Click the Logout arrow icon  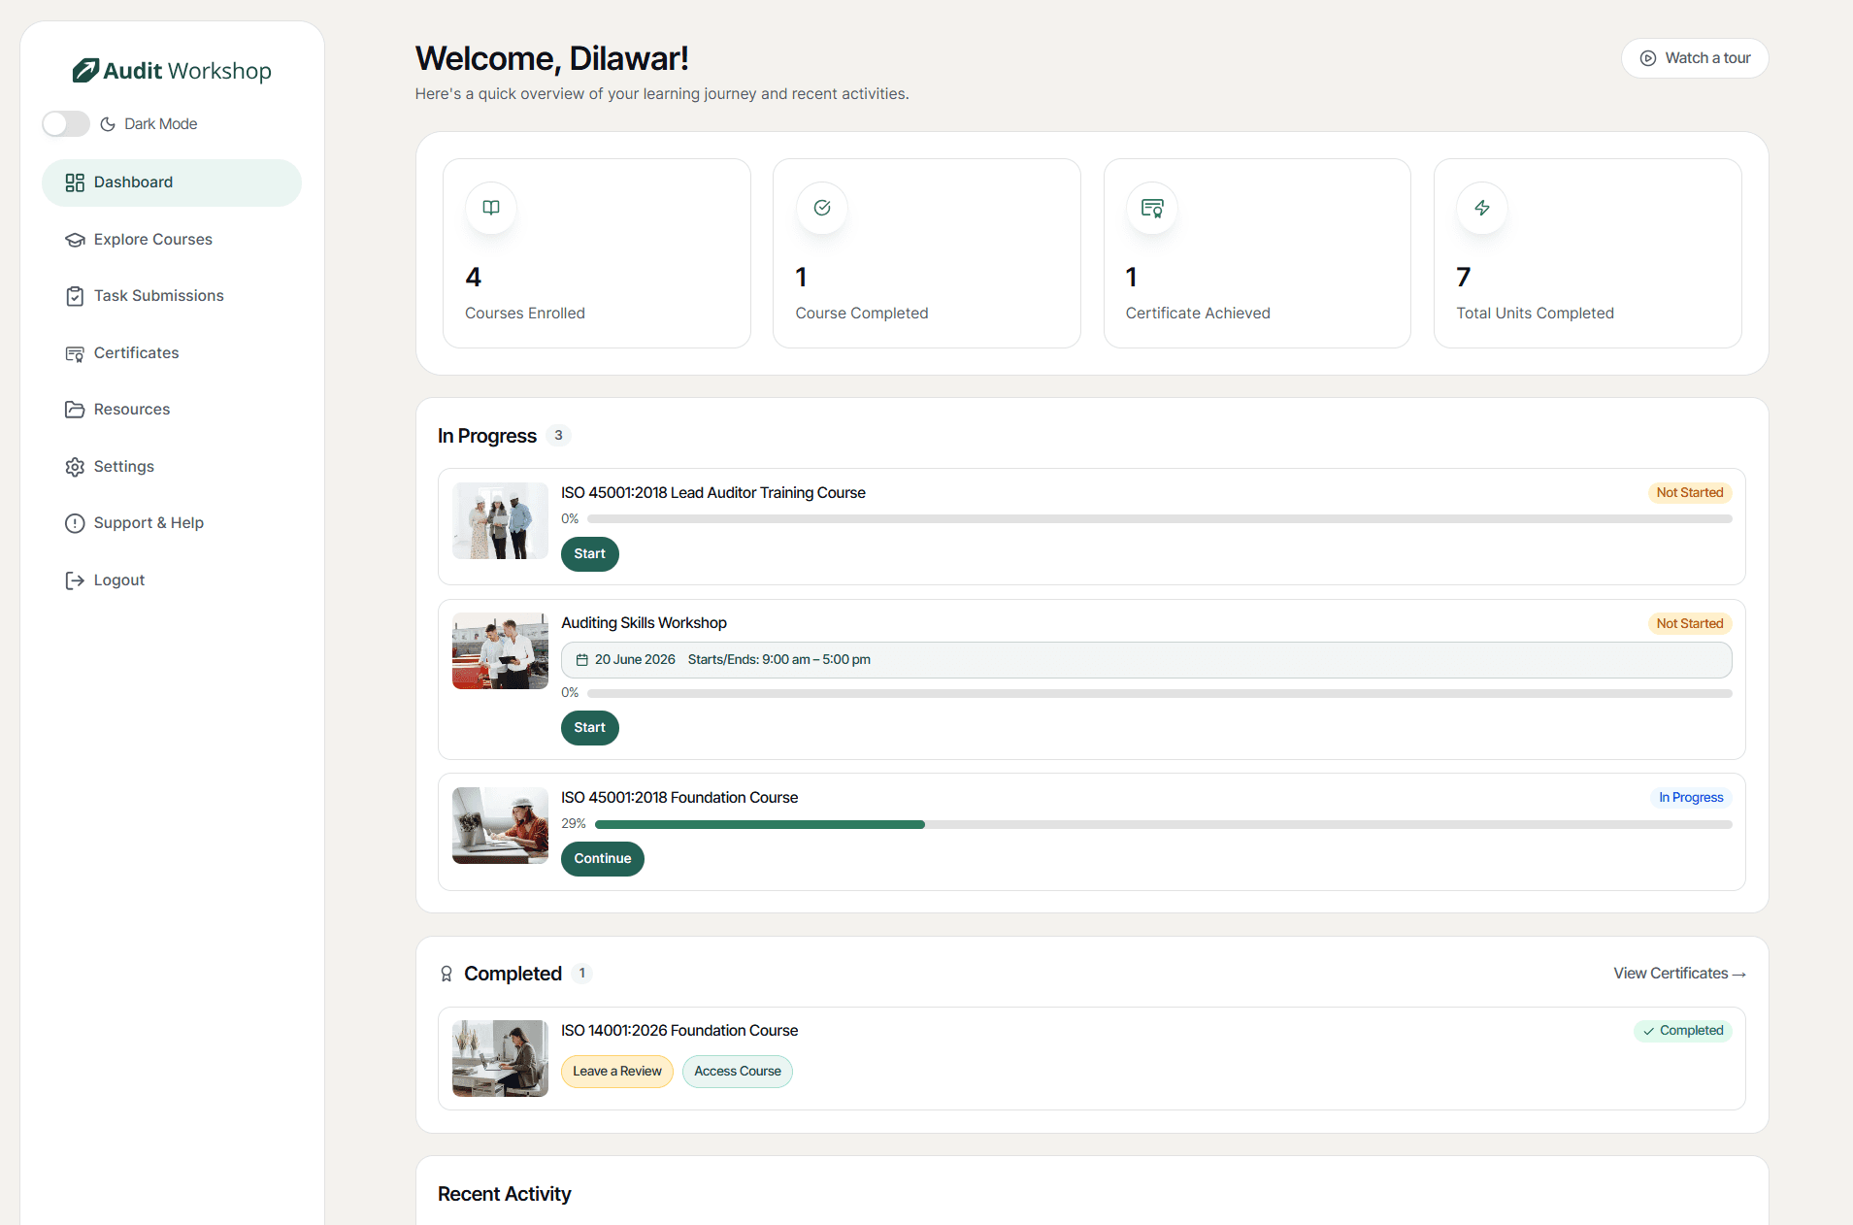click(75, 580)
